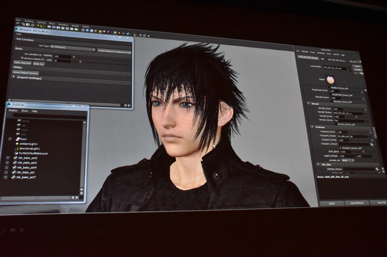
Task: Click create bakeset of selected nodes button
Action: click(114, 51)
